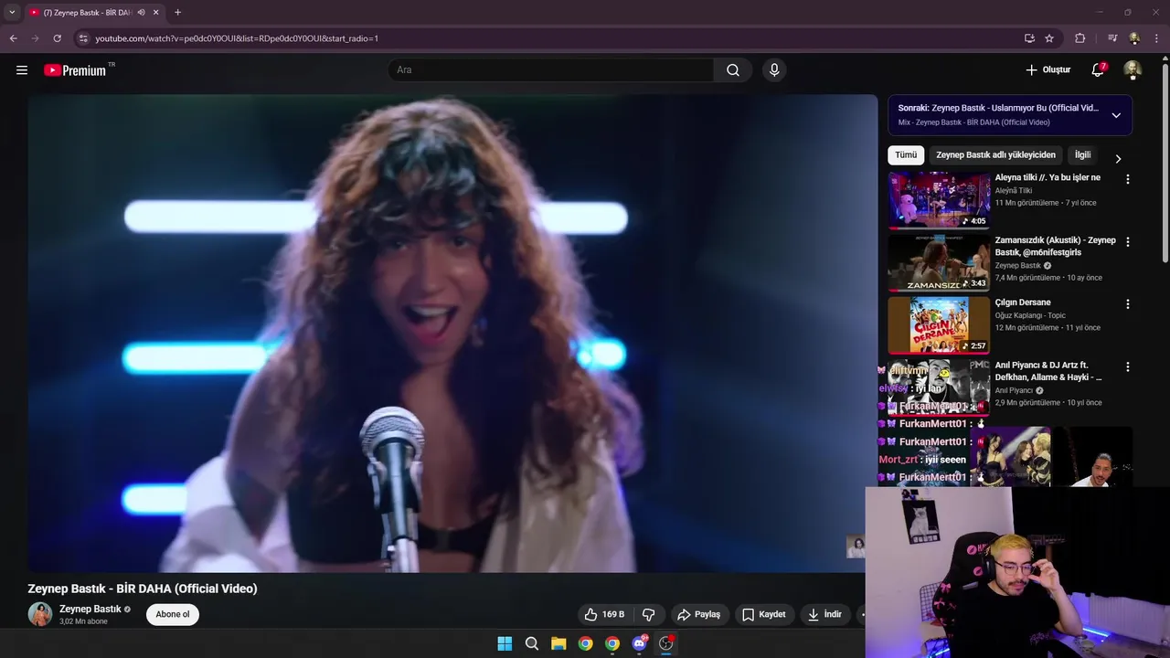Focus the Ara search field
1170x658 pixels.
pos(551,69)
